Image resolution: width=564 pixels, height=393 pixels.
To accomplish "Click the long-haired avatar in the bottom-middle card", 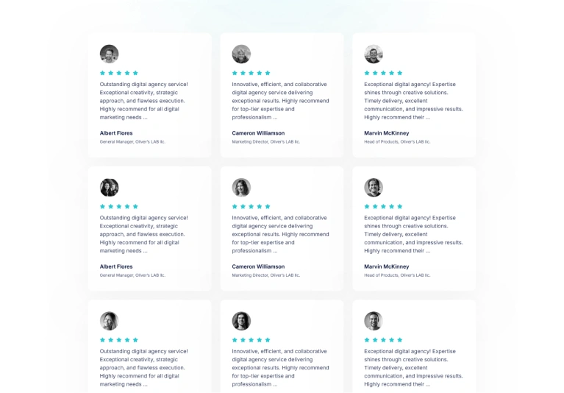I will point(241,321).
